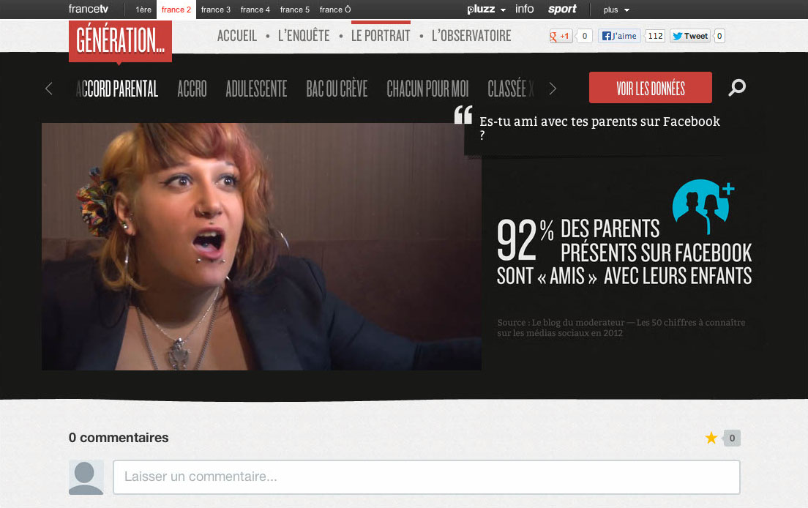
Task: Go to the Accueil page
Action: click(237, 36)
